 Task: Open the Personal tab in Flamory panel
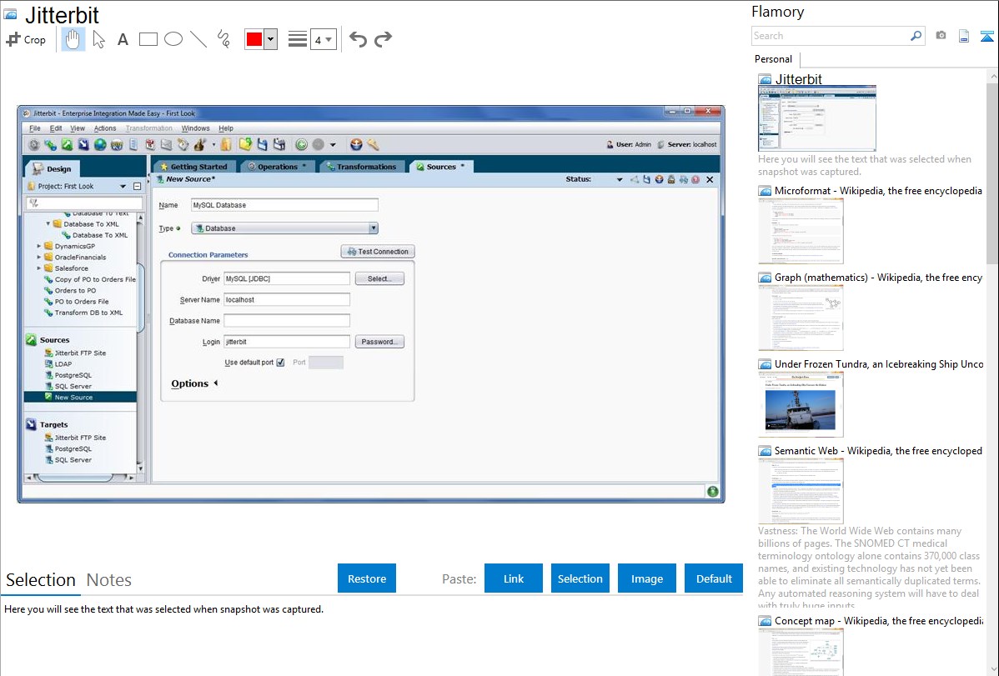pos(773,59)
